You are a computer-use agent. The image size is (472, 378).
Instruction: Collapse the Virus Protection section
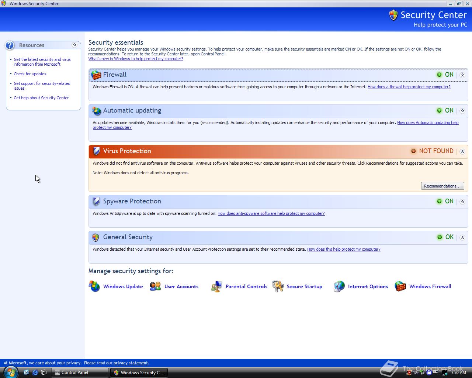coord(462,151)
